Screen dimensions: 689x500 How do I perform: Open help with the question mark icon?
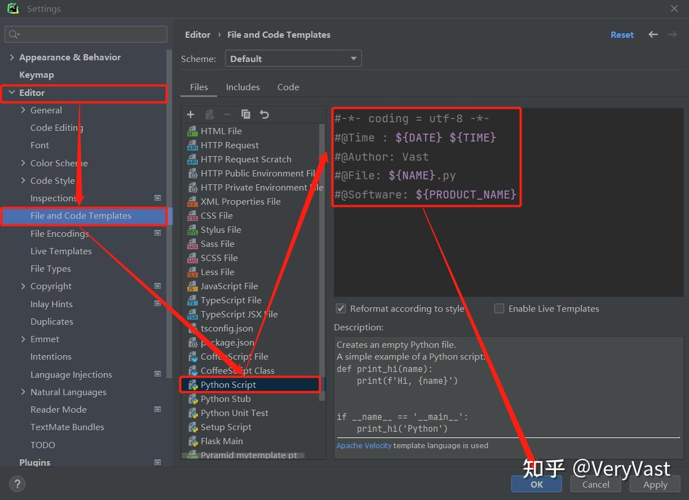point(17,484)
